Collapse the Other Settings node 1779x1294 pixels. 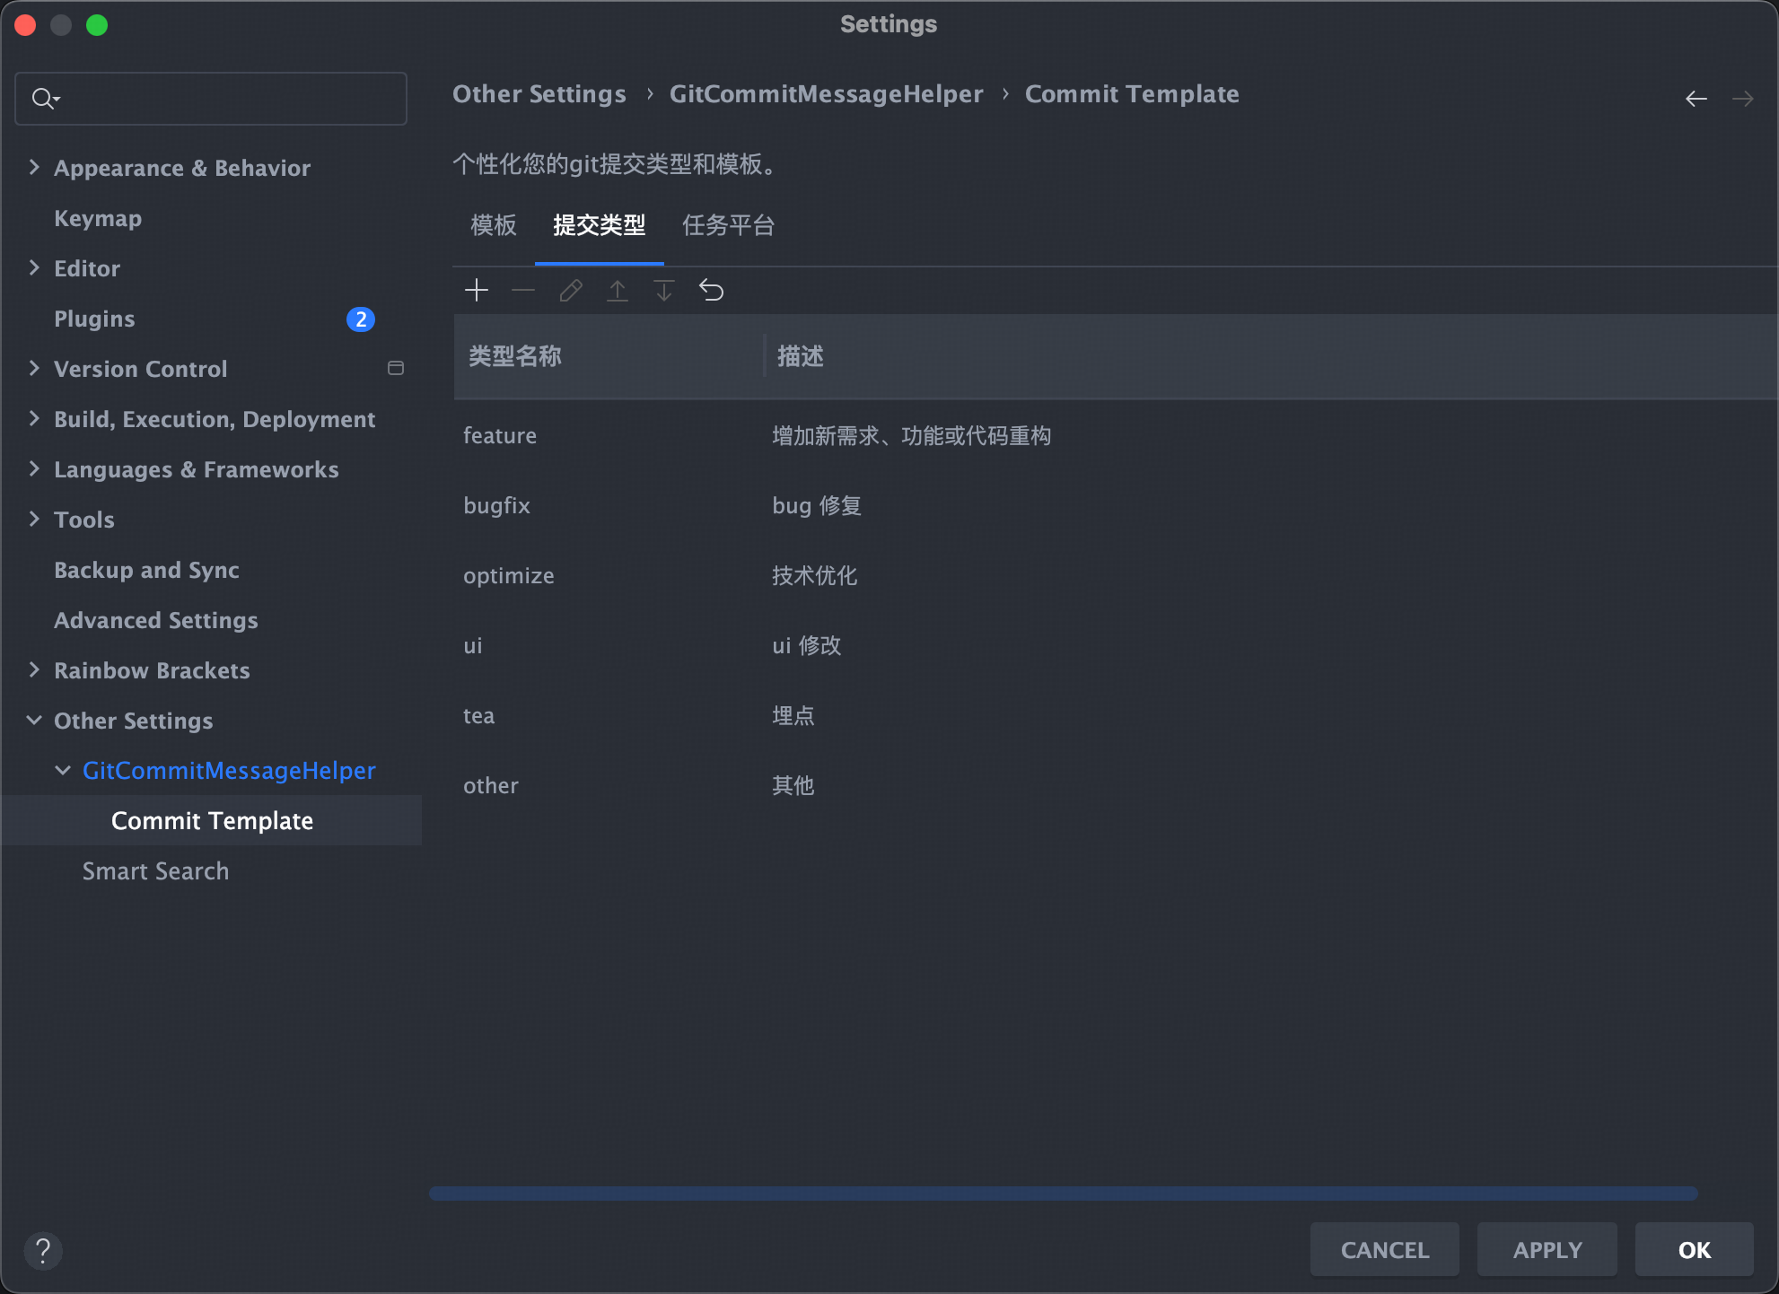(x=34, y=720)
